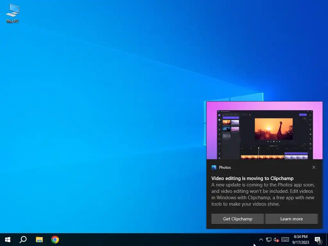Click Photos app icon in notification

tap(214, 167)
